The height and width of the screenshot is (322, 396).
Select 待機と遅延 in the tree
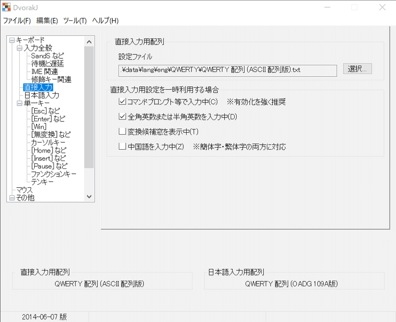[48, 64]
